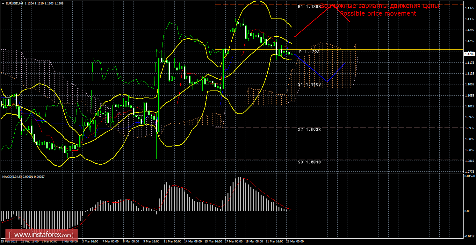Viewport: 476px width, 245px height.
Task: Click the MACD scale value -0.0112
Action: tap(469, 236)
